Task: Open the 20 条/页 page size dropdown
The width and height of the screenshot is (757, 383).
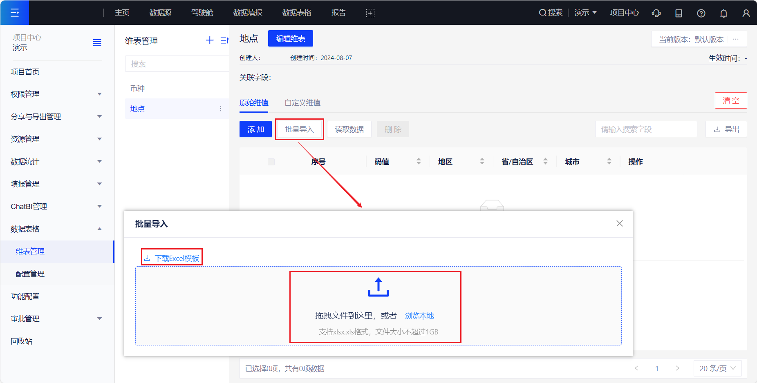Action: 717,368
